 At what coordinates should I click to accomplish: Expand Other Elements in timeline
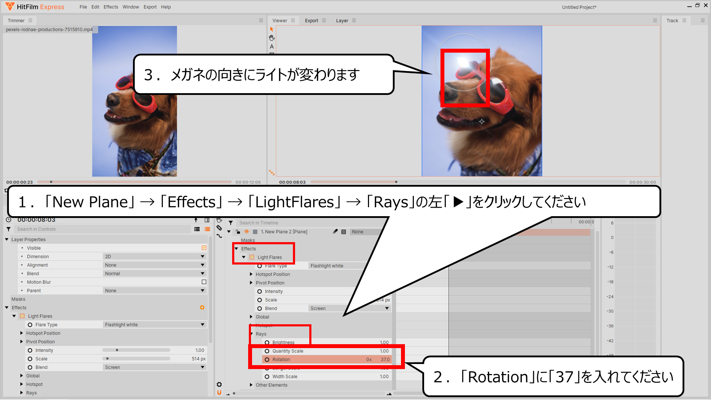pyautogui.click(x=251, y=385)
